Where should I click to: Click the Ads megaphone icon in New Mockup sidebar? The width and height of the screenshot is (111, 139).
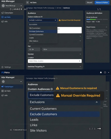coord(2,21)
